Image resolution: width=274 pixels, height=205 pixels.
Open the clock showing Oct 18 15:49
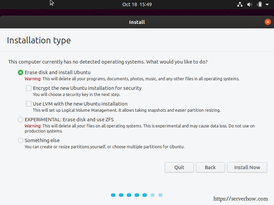tap(137, 4)
